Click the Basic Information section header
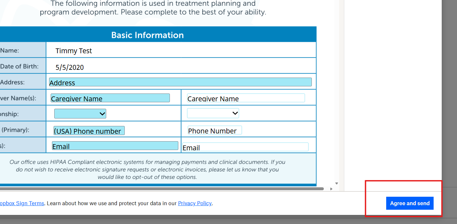 pyautogui.click(x=147, y=35)
